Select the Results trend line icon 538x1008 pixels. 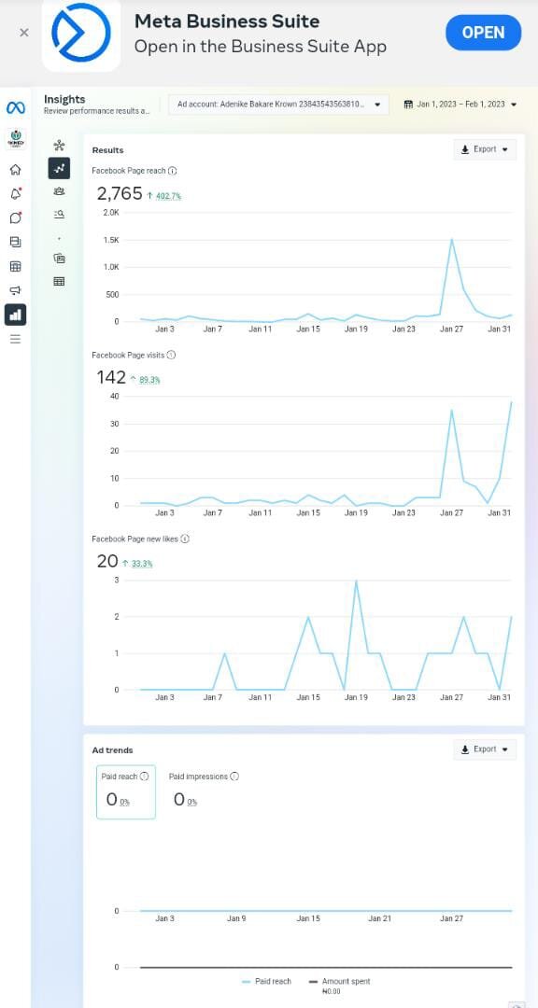(x=59, y=168)
